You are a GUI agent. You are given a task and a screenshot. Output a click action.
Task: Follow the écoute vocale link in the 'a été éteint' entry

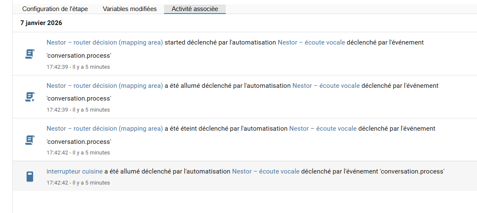(323, 128)
